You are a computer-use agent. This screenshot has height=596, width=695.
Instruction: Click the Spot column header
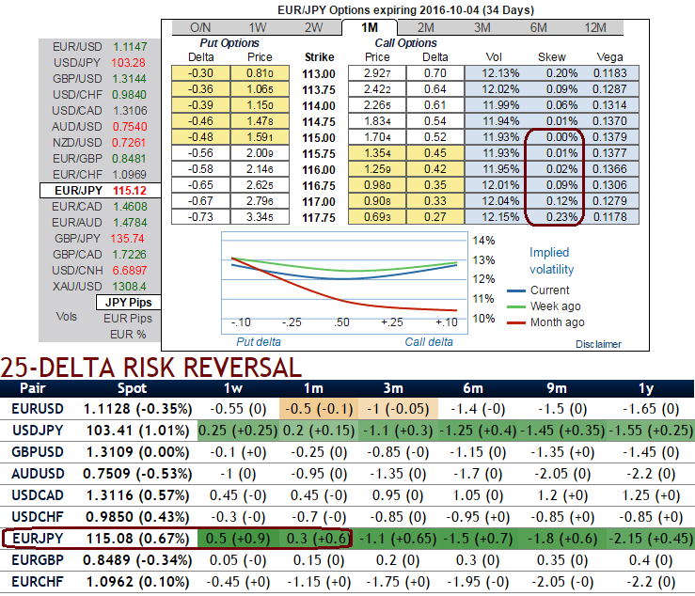(x=132, y=388)
